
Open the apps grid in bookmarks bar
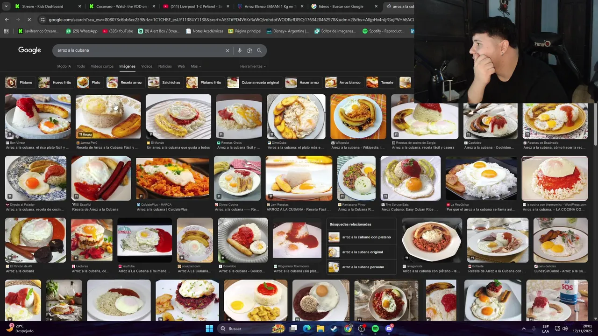pos(6,31)
